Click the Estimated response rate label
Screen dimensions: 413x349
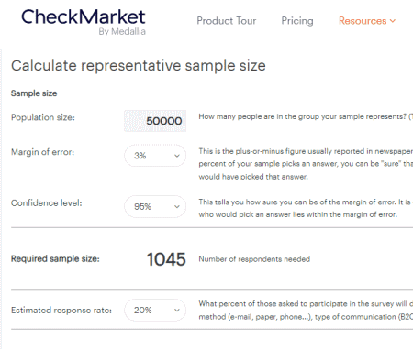pos(61,311)
